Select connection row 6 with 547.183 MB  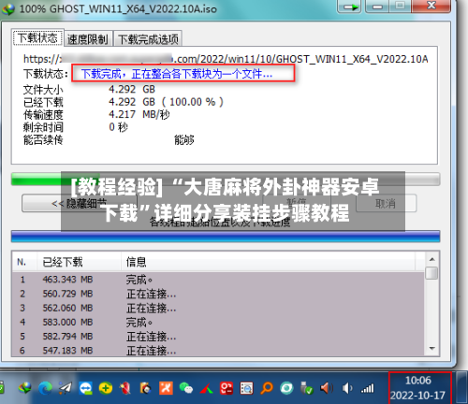coord(218,351)
